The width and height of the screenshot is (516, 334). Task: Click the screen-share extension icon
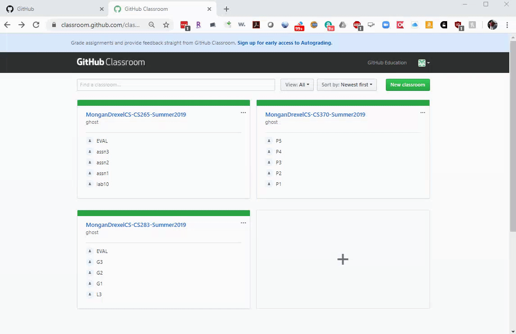pos(371,25)
